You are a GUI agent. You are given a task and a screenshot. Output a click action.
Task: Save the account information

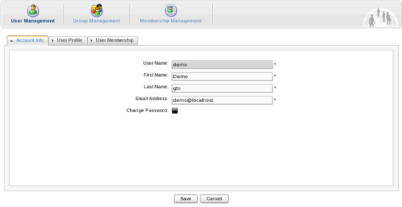coord(186,199)
